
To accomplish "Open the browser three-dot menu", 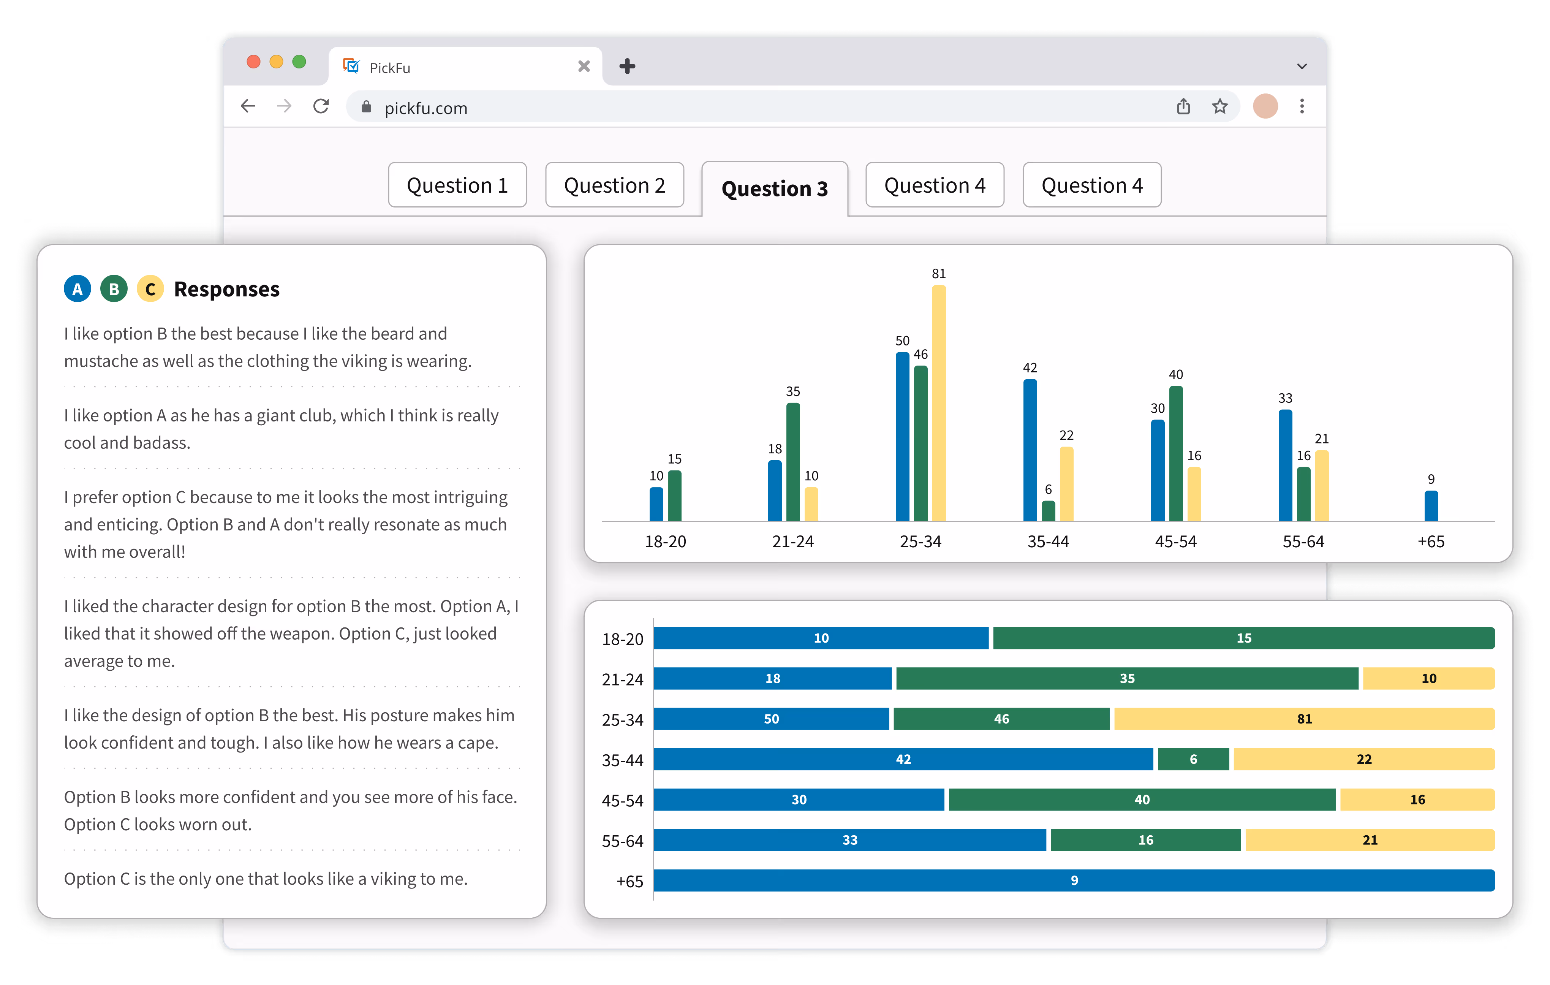I will (x=1302, y=106).
